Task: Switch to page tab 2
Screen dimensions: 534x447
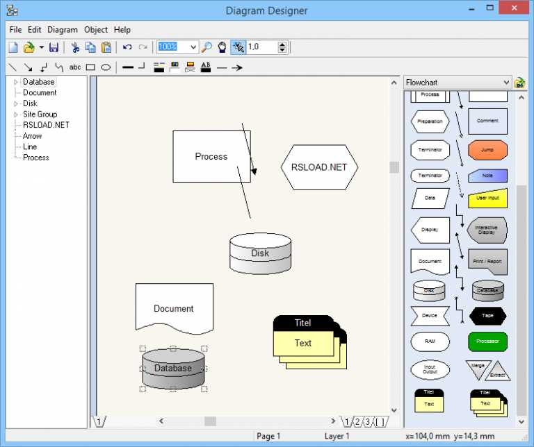Action: click(357, 421)
